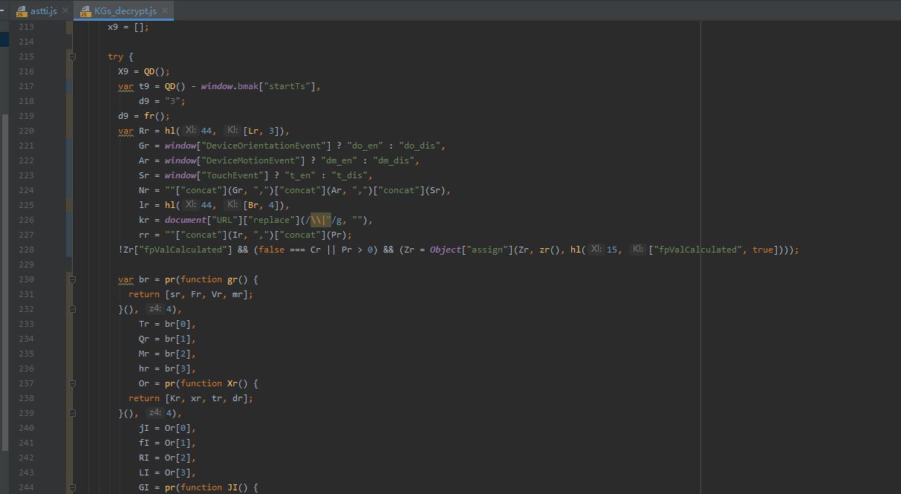This screenshot has width=901, height=494.
Task: Click the 'Xl:' inlay hint on line 228
Action: click(x=596, y=250)
